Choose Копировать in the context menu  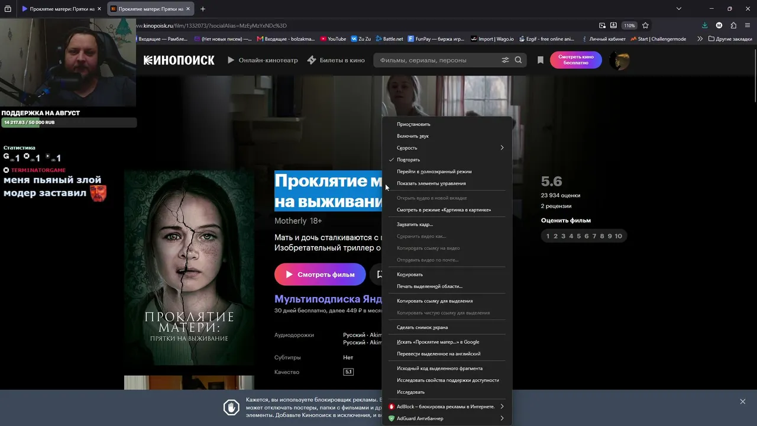tap(447, 275)
